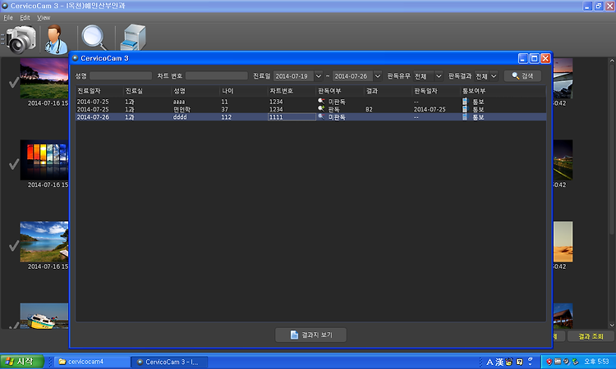Image resolution: width=616 pixels, height=369 pixels.
Task: Sort by 차트번호 column header
Action: pos(292,91)
